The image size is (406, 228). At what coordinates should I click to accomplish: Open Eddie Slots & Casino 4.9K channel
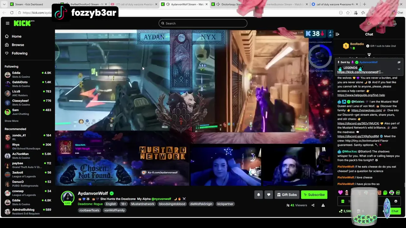point(28,75)
